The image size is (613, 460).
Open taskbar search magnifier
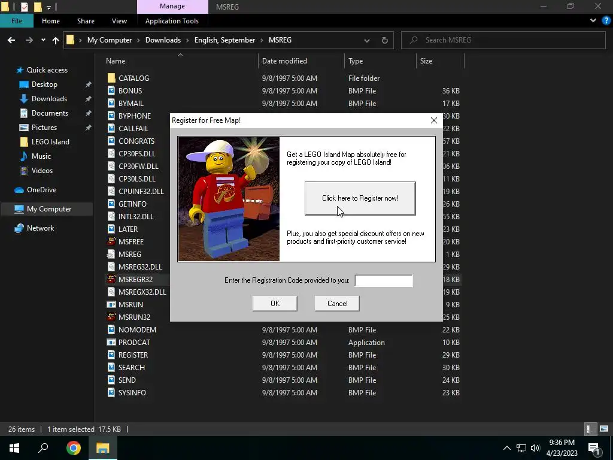click(x=43, y=448)
